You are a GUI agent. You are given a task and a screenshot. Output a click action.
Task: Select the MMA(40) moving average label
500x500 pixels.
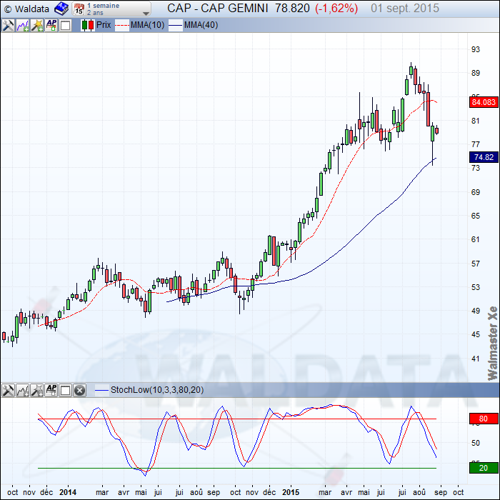click(201, 25)
